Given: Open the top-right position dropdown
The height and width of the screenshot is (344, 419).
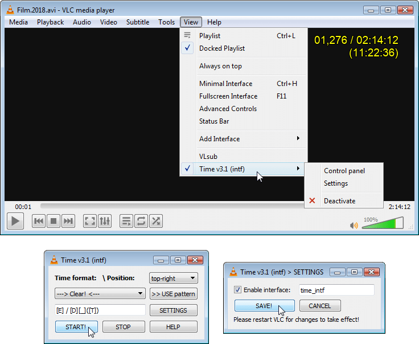Looking at the screenshot, I should [x=173, y=279].
